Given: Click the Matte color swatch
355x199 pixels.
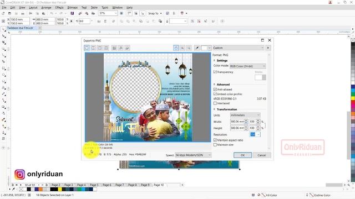Looking at the screenshot, I should click(260, 77).
